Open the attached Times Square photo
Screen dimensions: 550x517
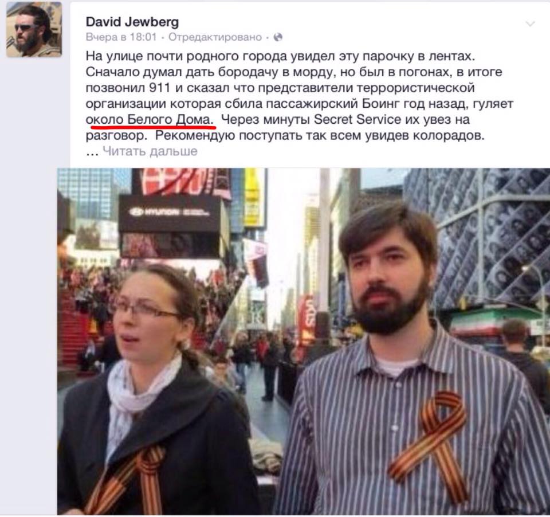304,342
